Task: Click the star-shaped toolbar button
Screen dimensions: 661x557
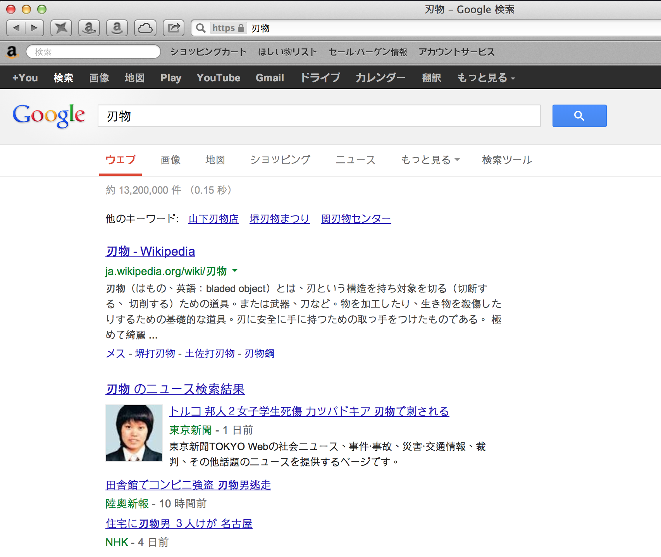Action: click(x=61, y=28)
